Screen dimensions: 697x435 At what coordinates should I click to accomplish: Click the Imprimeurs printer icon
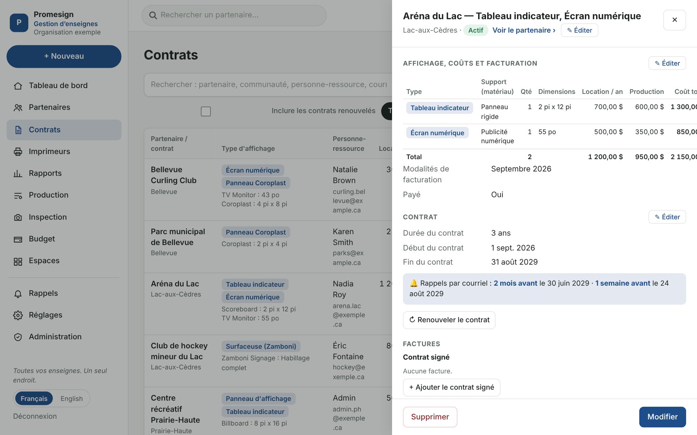point(18,152)
